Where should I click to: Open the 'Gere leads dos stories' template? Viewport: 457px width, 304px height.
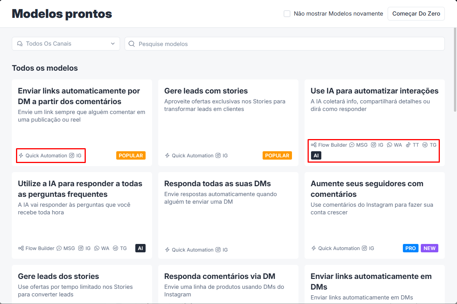click(x=82, y=284)
